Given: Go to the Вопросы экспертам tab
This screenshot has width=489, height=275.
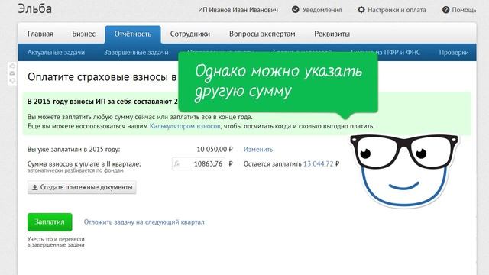Looking at the screenshot, I should (262, 34).
